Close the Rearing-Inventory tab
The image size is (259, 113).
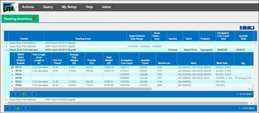point(34,19)
